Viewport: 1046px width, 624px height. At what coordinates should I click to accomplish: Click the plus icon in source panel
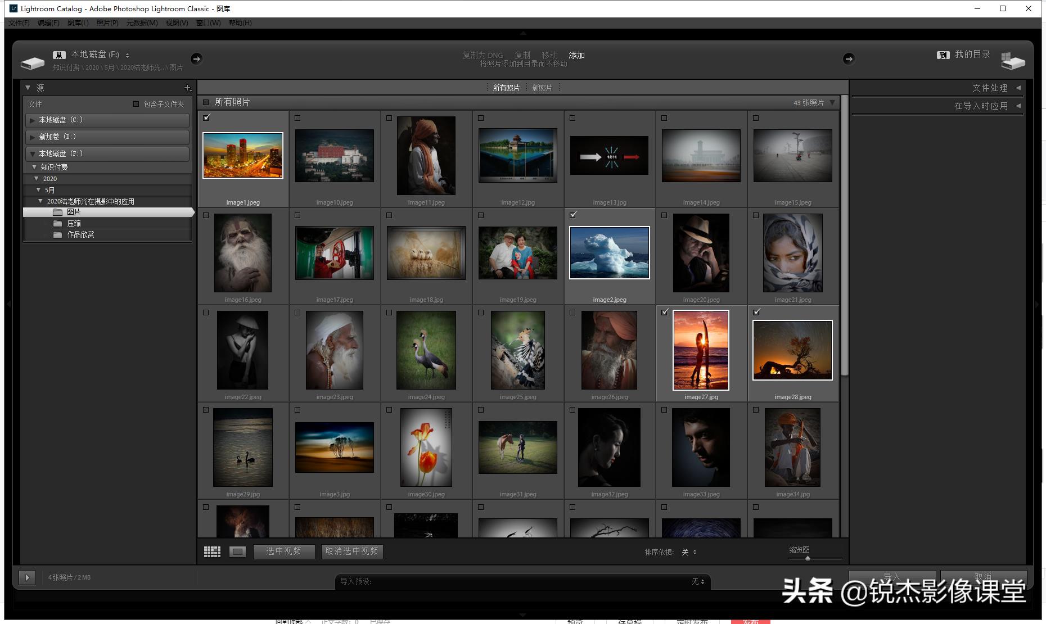[187, 88]
